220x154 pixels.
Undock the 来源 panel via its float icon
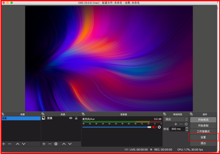point(43,114)
